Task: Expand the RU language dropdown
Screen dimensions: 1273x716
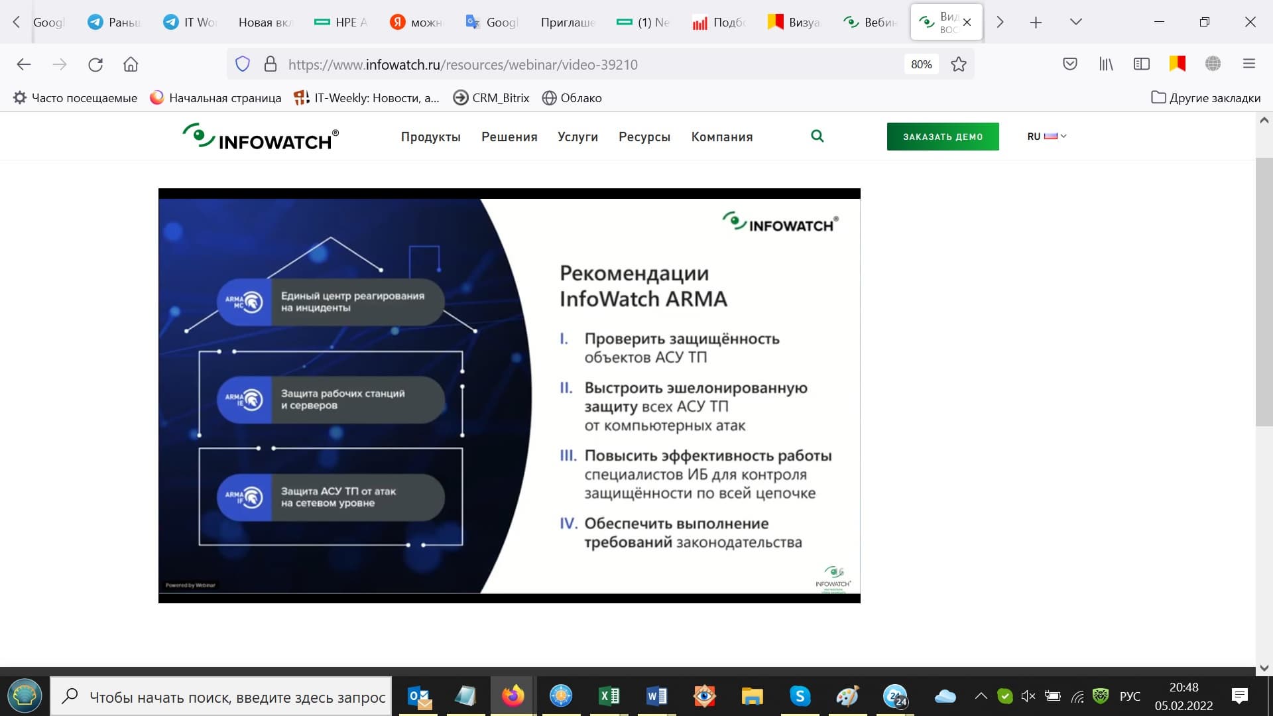Action: tap(1047, 136)
